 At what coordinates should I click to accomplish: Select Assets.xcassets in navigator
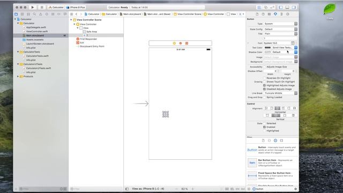[x=35, y=40]
